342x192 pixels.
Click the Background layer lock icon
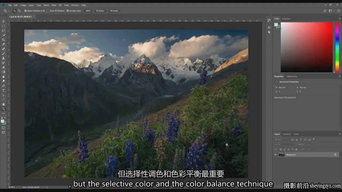(335, 155)
